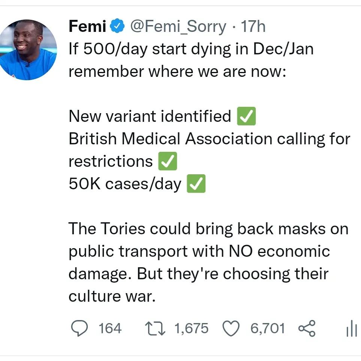The image size is (361, 361).
Task: Open the share icon options
Action: (x=307, y=328)
